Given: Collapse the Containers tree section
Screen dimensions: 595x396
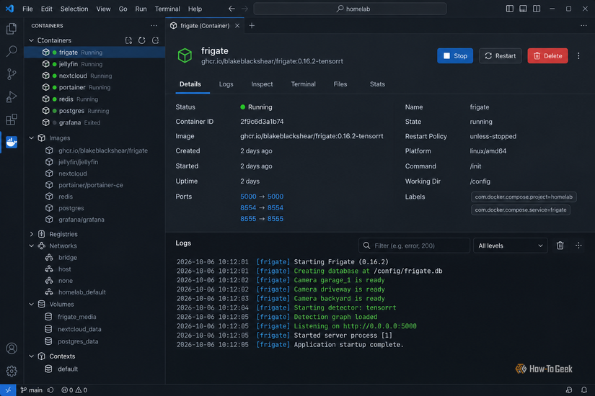Looking at the screenshot, I should tap(32, 40).
